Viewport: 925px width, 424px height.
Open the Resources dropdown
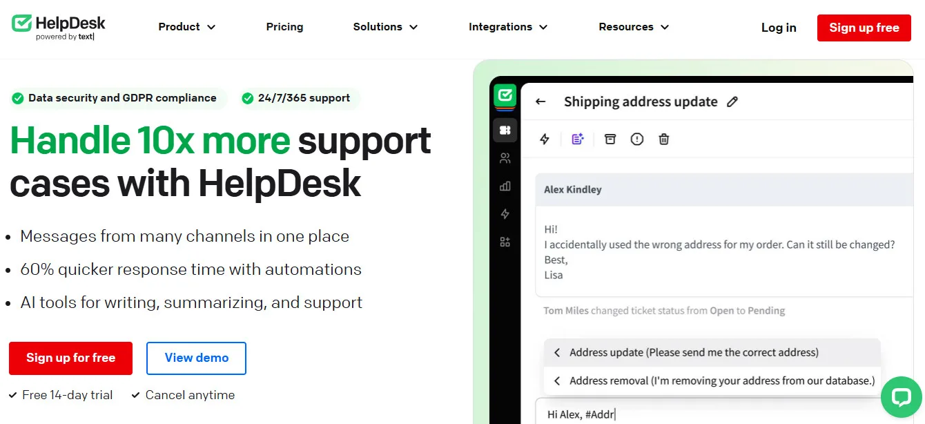pyautogui.click(x=633, y=27)
